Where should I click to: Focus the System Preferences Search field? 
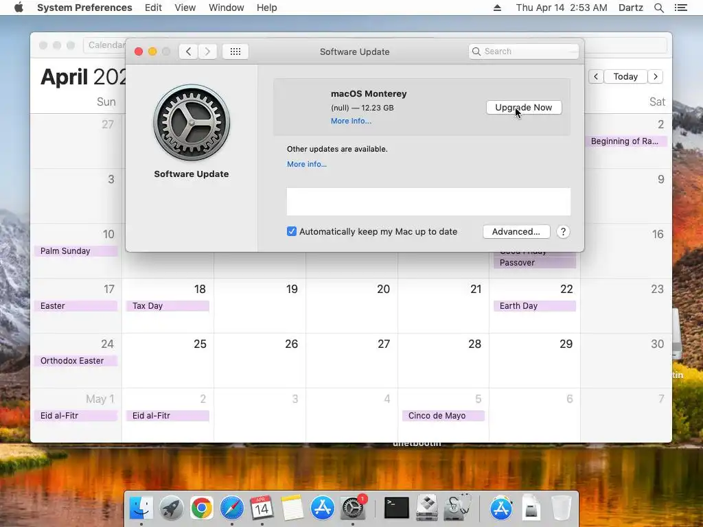524,51
